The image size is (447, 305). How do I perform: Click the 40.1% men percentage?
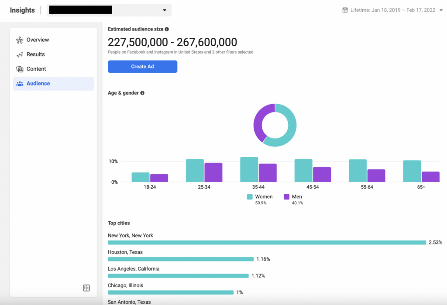tap(298, 203)
